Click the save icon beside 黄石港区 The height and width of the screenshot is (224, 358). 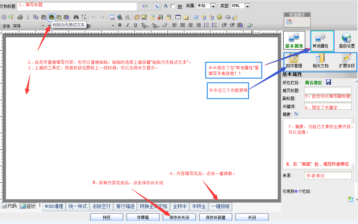[x=329, y=82]
